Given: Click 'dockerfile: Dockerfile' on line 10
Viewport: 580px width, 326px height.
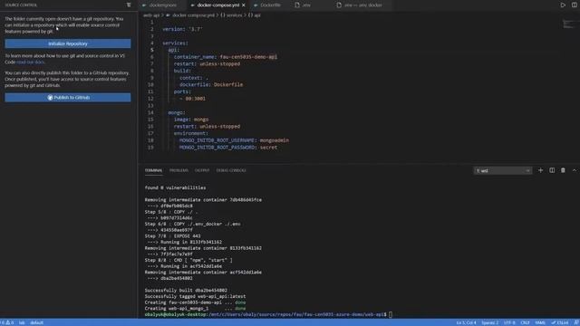Looking at the screenshot, I should click(211, 84).
